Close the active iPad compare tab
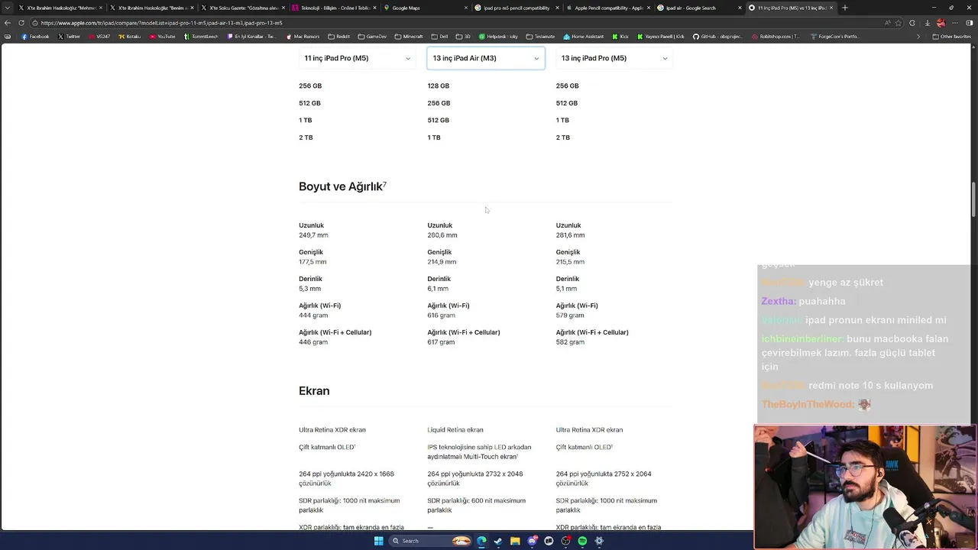 pyautogui.click(x=831, y=8)
